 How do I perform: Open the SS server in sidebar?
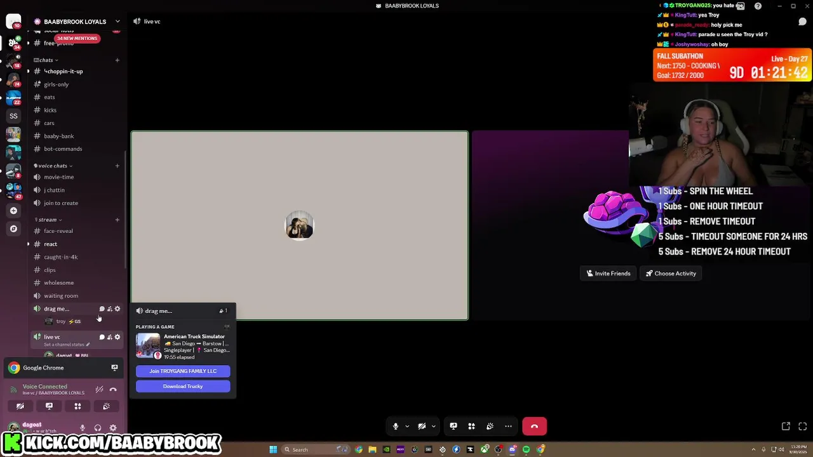[13, 116]
